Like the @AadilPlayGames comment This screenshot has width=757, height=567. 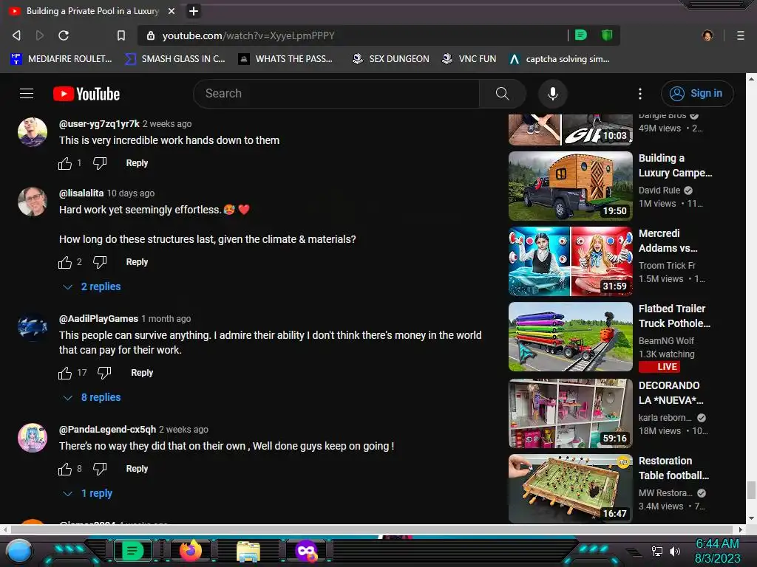[x=65, y=373]
